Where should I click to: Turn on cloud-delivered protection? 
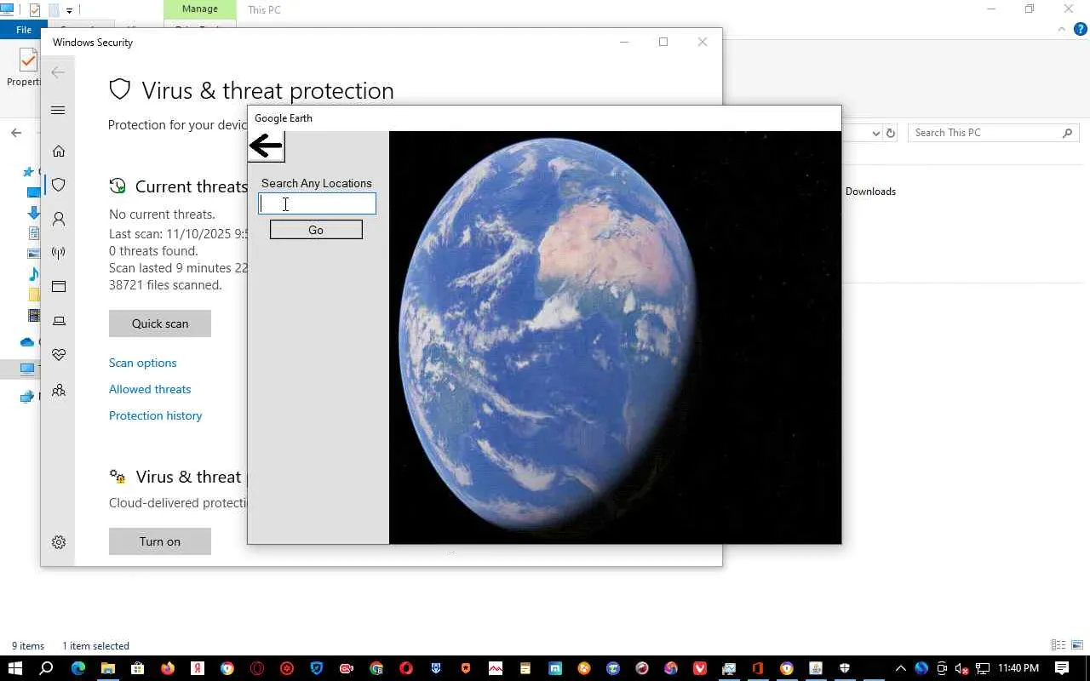(x=160, y=541)
